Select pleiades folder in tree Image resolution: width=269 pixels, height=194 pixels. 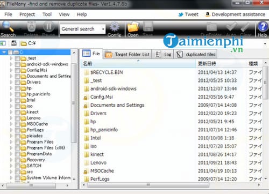click(x=34, y=136)
